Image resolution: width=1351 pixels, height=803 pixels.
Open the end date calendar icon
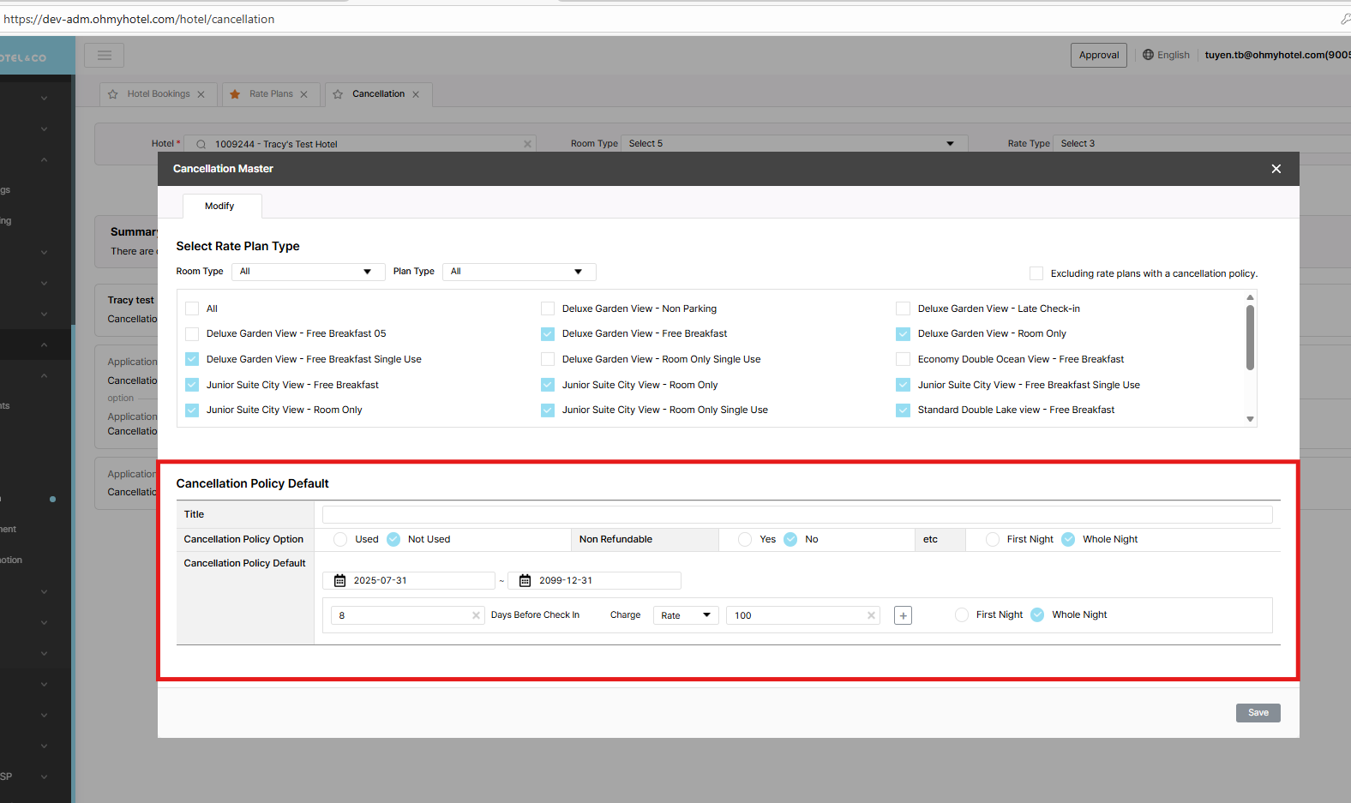[x=525, y=581]
